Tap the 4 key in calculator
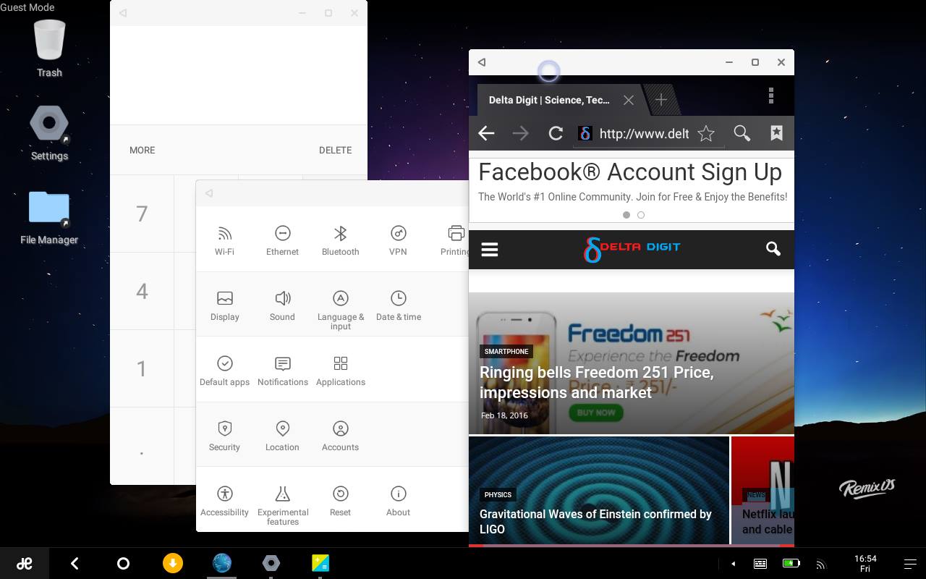The image size is (926, 579). pyautogui.click(x=142, y=291)
